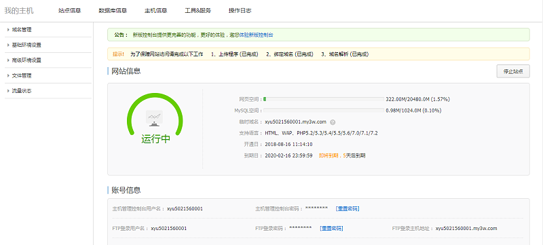543x245 pixels.
Task: Click the 网页空间 usage progress bar
Action: click(324, 99)
